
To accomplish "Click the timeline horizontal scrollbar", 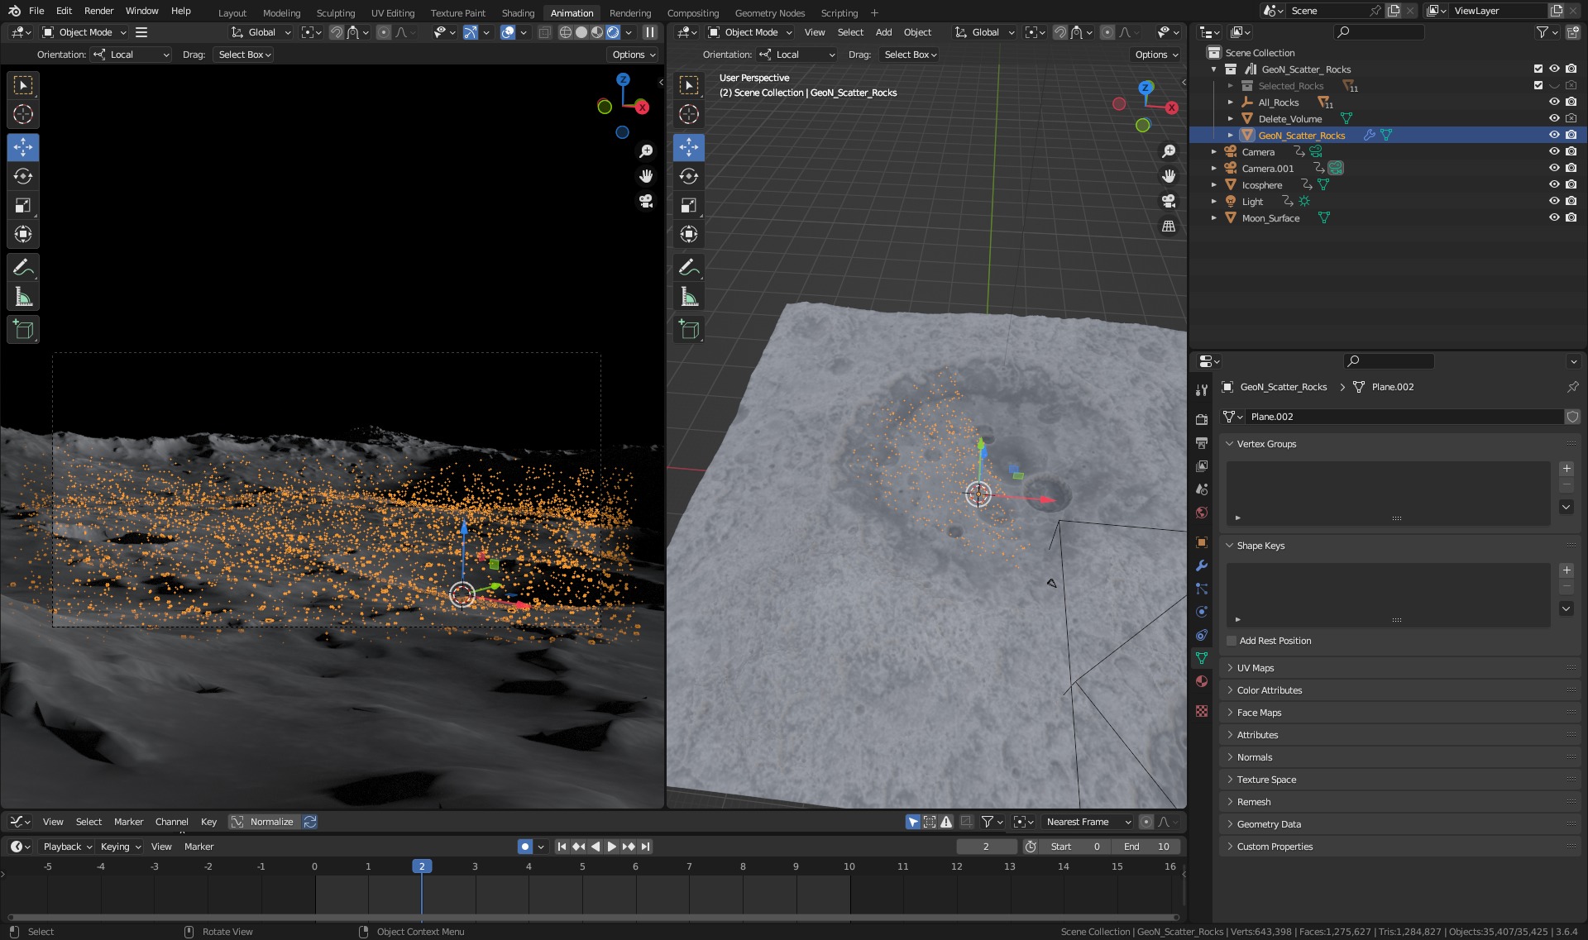I will coord(592,917).
